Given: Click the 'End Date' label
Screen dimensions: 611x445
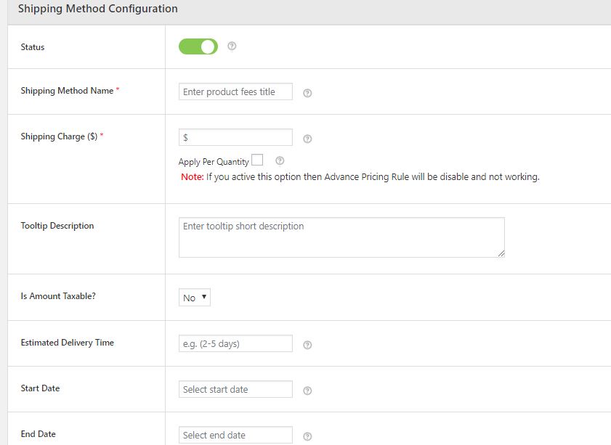Looking at the screenshot, I should (39, 433).
